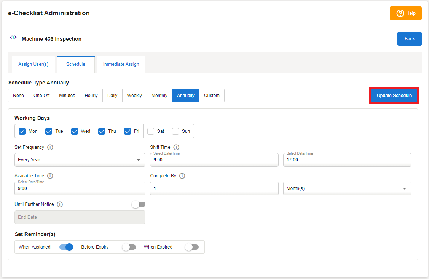429x279 pixels.
Task: Check the Sun working day checkbox
Action: click(175, 131)
